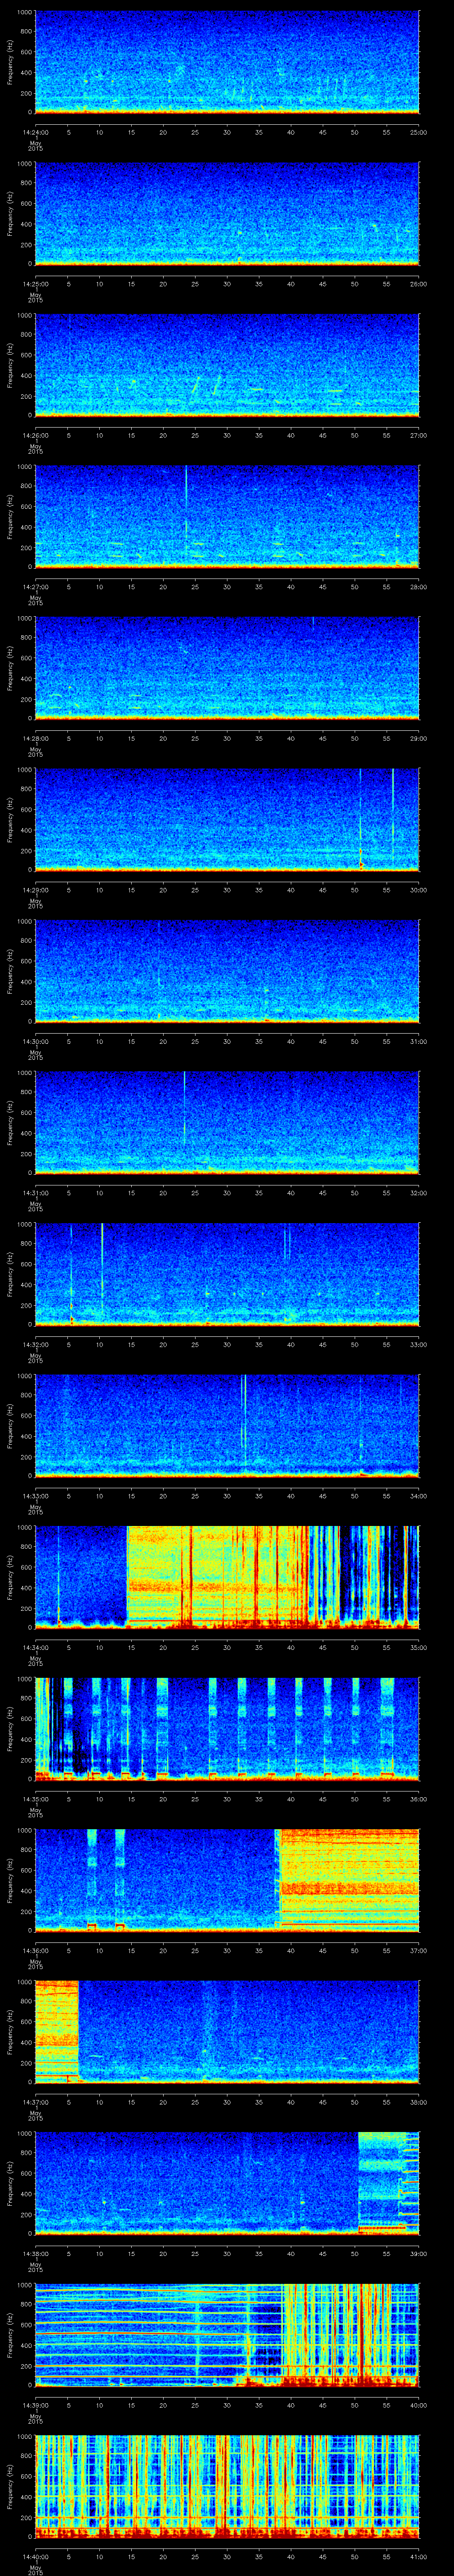Click the 14:31:00 start time label
Viewport: 454px width, 2576px height.
tap(35, 1193)
